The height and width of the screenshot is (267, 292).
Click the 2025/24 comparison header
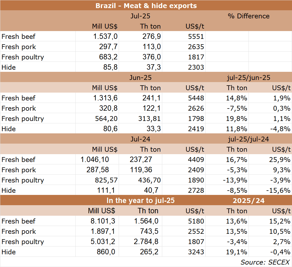[x=248, y=201]
